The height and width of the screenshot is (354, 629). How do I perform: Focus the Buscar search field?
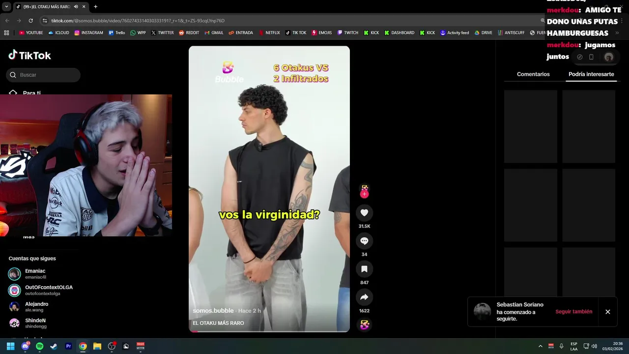[43, 75]
